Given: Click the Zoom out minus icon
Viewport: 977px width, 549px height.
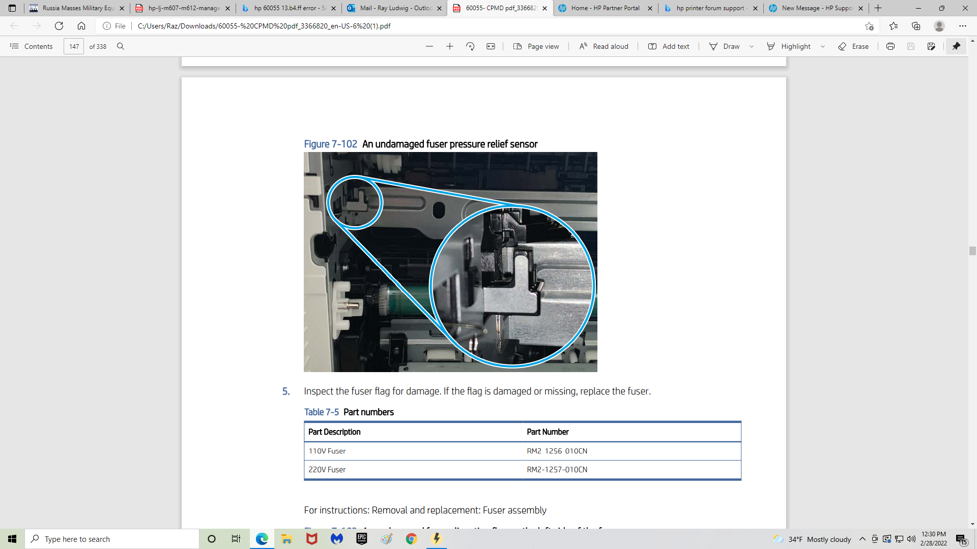Looking at the screenshot, I should (429, 46).
